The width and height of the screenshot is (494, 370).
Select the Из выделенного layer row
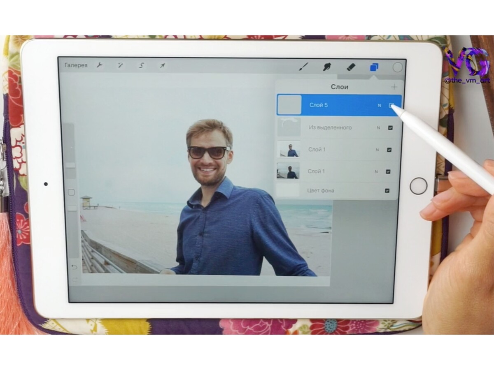[330, 128]
